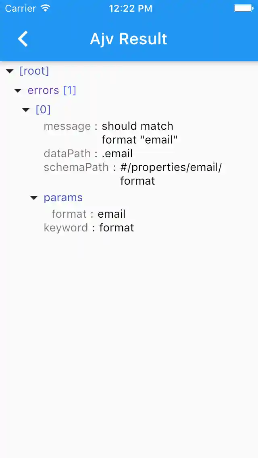Collapse the [root] node via its triangle
The image size is (258, 458).
pos(10,71)
